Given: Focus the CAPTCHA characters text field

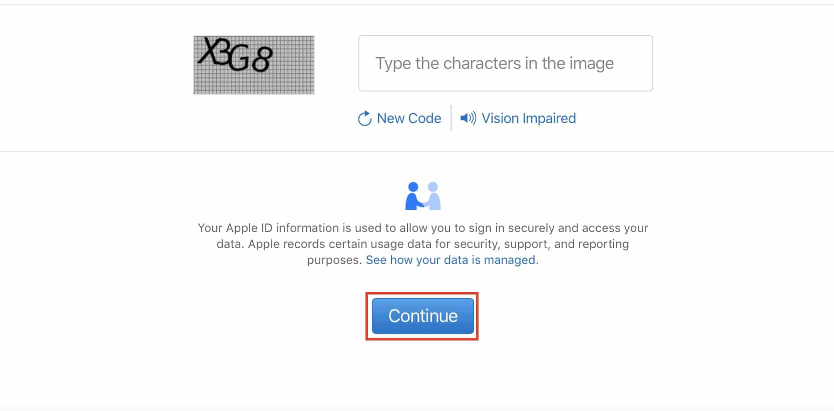Looking at the screenshot, I should [506, 63].
